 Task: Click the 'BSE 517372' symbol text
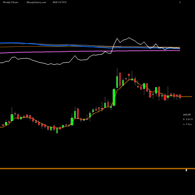pyautogui.click(x=60, y=2)
